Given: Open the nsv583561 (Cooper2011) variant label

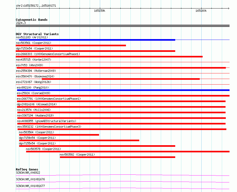Looking at the screenshot, I should pos(34,43).
